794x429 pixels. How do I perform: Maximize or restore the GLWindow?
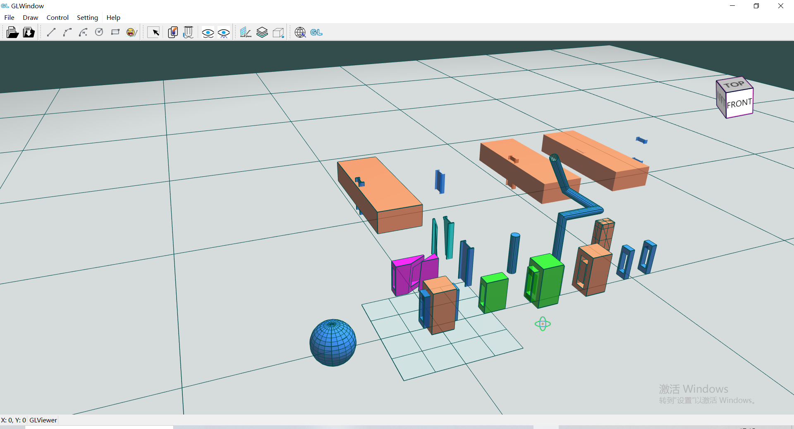click(756, 6)
